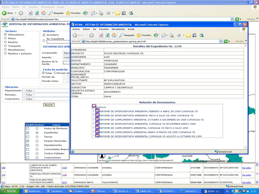Open Municipio dropdown in Ubicacion
This screenshot has height=194, width=259.
(46, 95)
